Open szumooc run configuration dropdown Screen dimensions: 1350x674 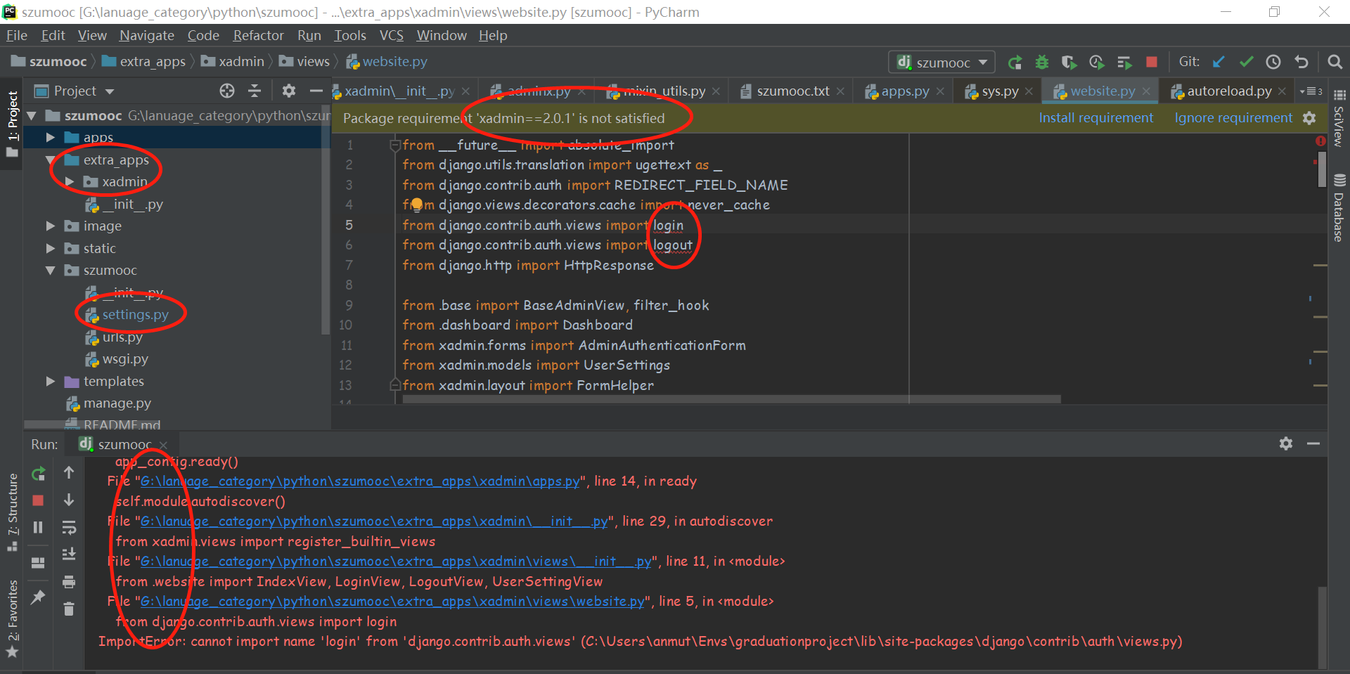(942, 63)
